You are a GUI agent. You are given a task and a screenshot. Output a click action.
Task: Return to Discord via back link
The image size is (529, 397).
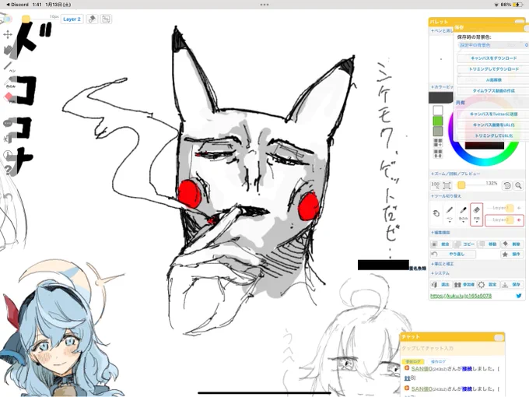(17, 5)
